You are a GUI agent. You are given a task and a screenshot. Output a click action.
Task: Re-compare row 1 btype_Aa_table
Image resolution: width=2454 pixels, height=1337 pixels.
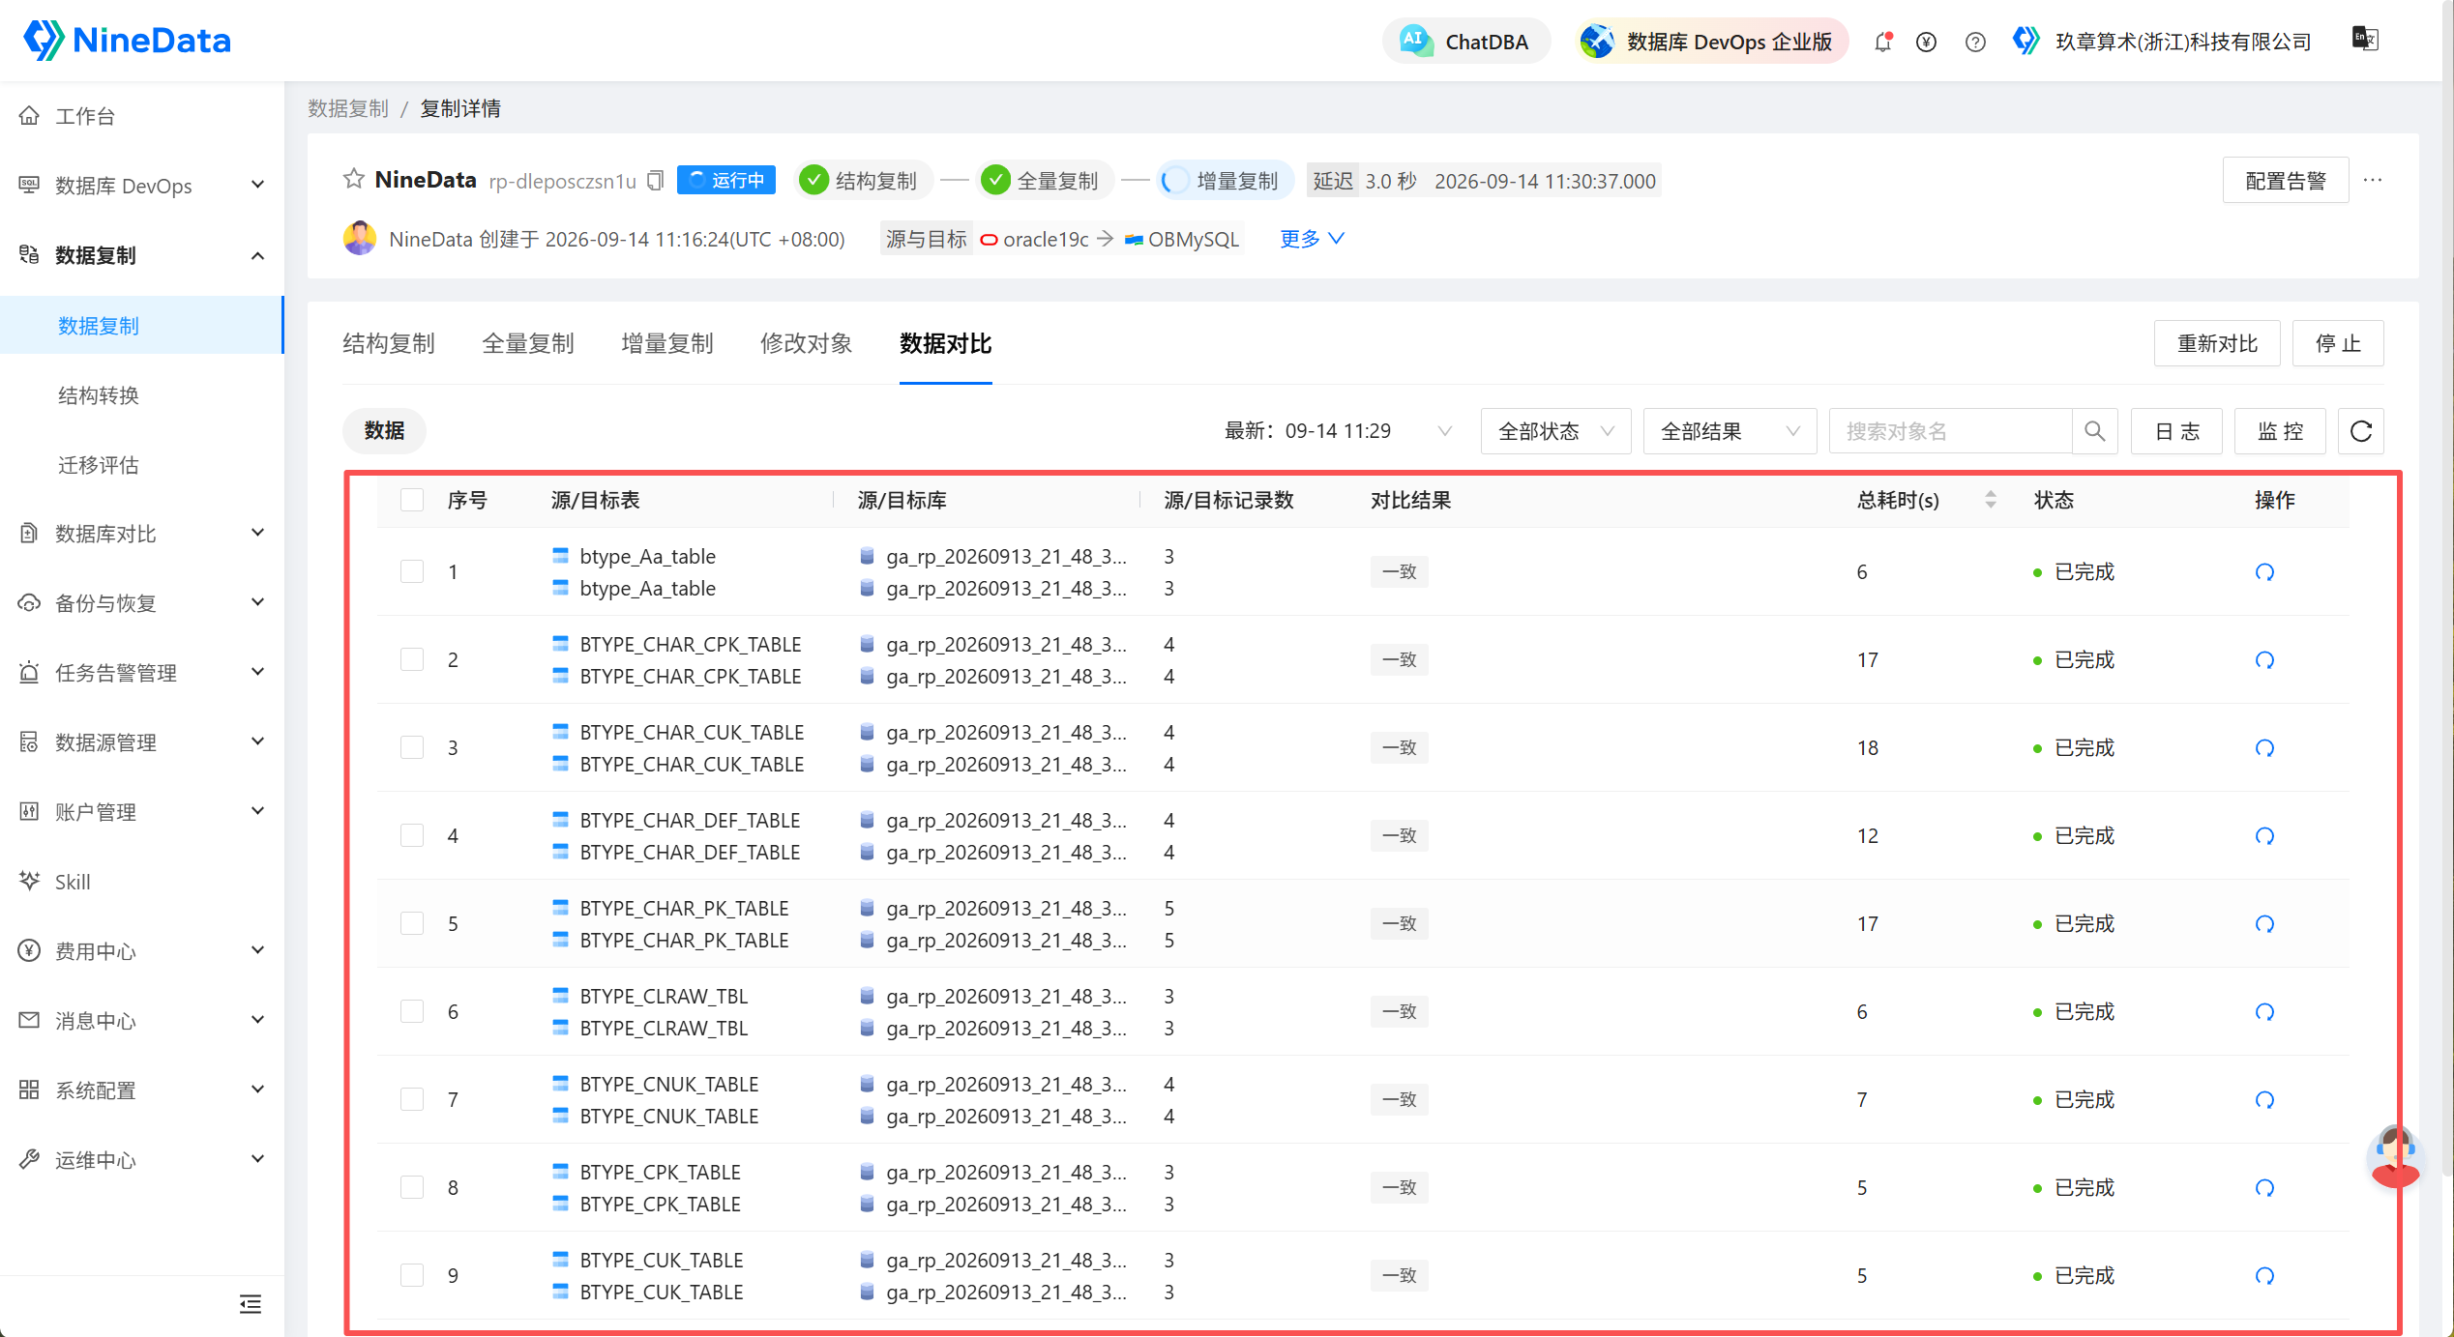pos(2264,572)
